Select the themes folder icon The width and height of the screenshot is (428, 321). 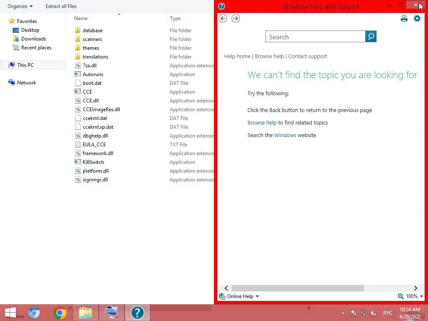point(77,48)
